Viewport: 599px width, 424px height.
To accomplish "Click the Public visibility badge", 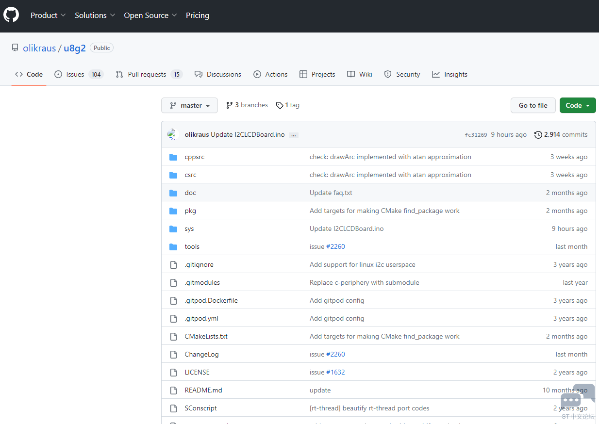I will click(102, 48).
